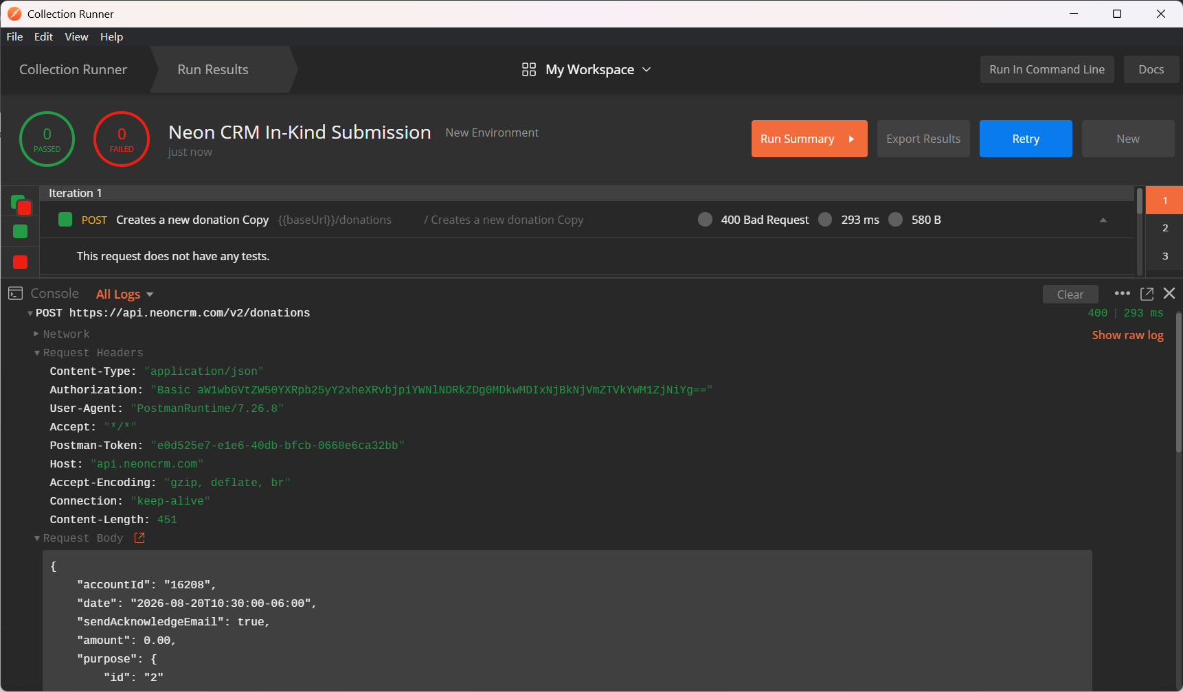
Task: Click the Creates a new donation Copy request name
Action: click(192, 220)
